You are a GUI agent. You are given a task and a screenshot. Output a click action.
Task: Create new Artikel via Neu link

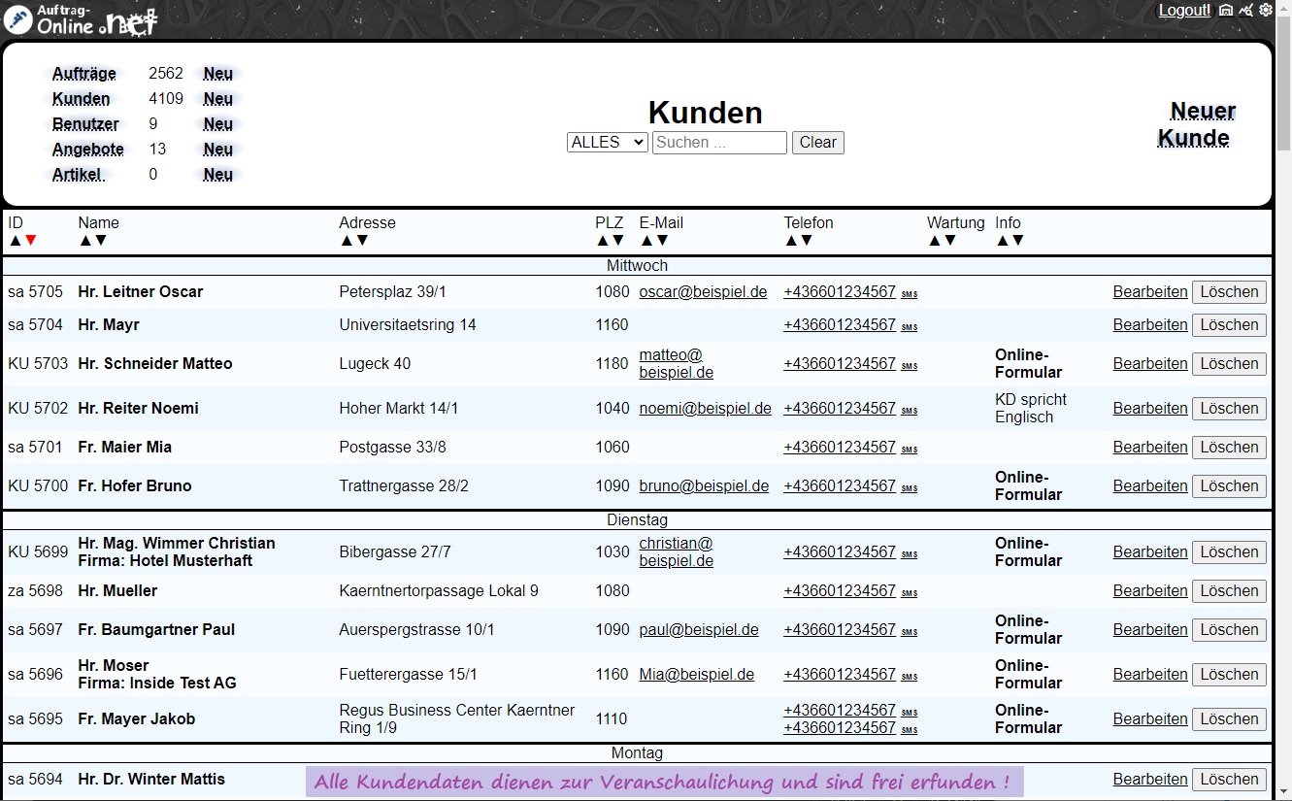tap(217, 175)
